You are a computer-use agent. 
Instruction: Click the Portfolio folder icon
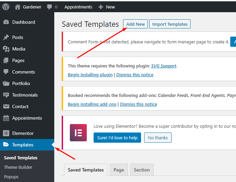[6, 83]
